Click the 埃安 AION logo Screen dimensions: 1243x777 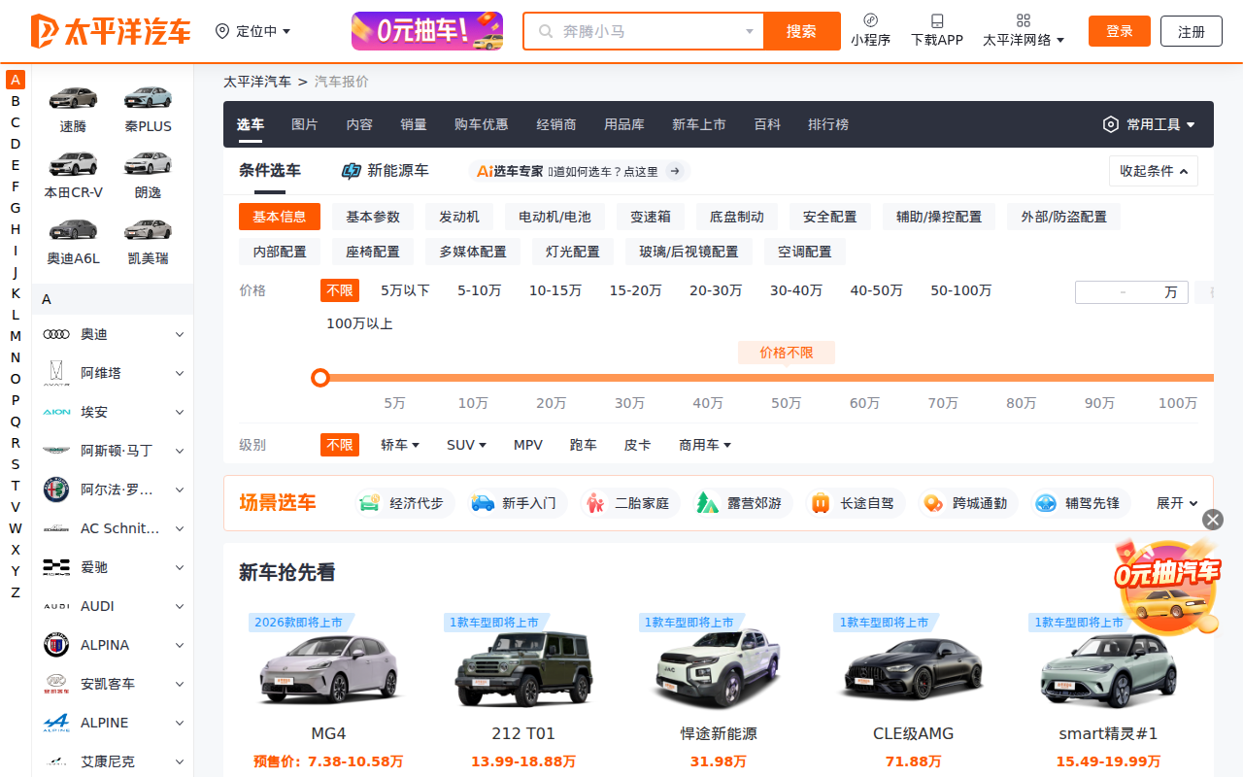tap(56, 412)
